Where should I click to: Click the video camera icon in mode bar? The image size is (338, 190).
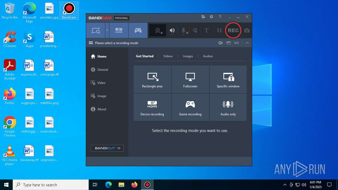coord(221,43)
